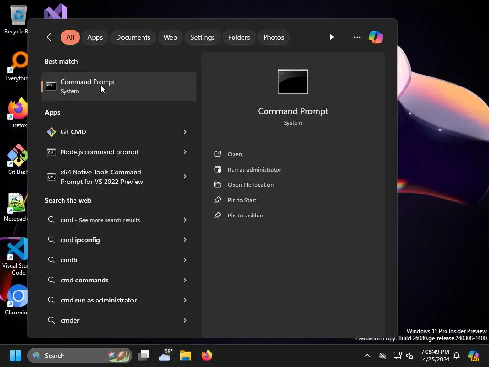Click the OneDrive cloud tray icon
This screenshot has height=367, width=489.
tap(383, 356)
